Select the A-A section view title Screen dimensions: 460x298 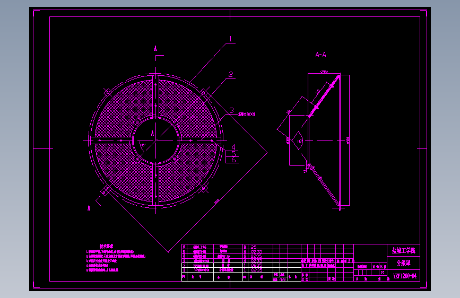click(320, 55)
